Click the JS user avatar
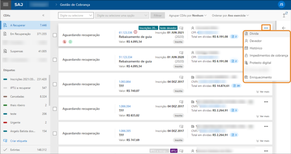The image size is (291, 154). point(281,4)
